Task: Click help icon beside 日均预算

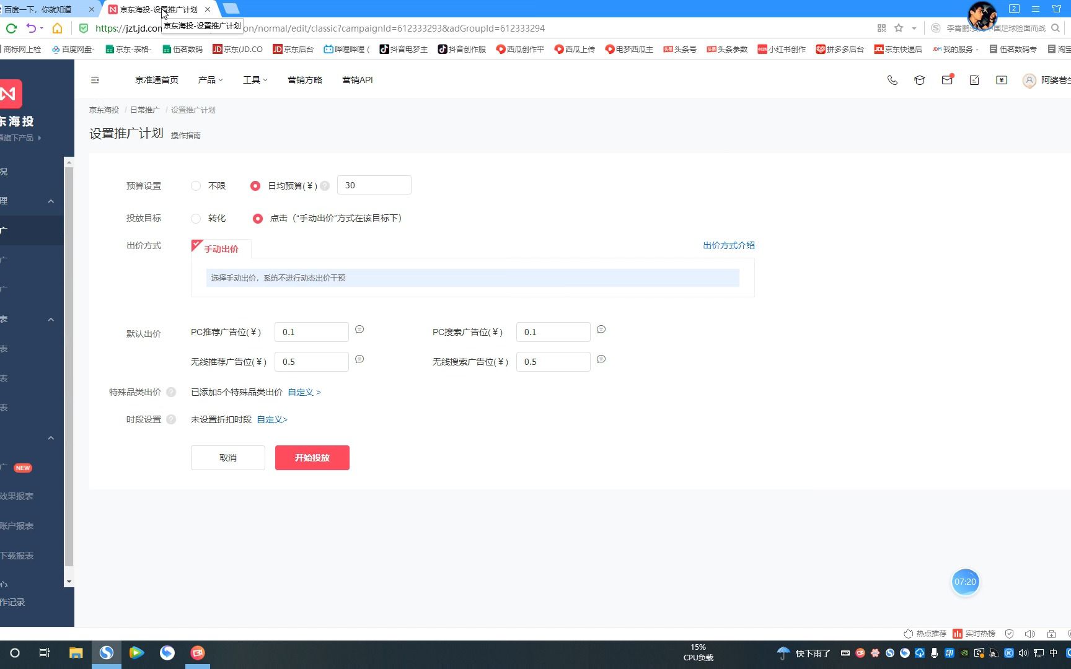Action: tap(325, 186)
